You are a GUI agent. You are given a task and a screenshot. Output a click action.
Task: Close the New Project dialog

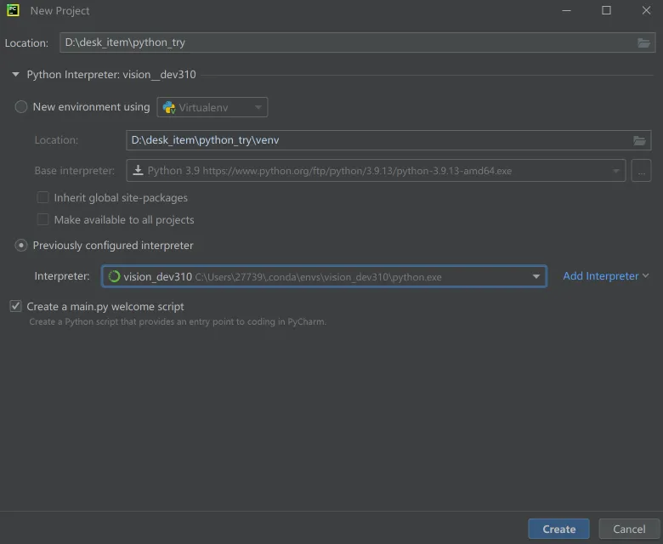pos(646,10)
